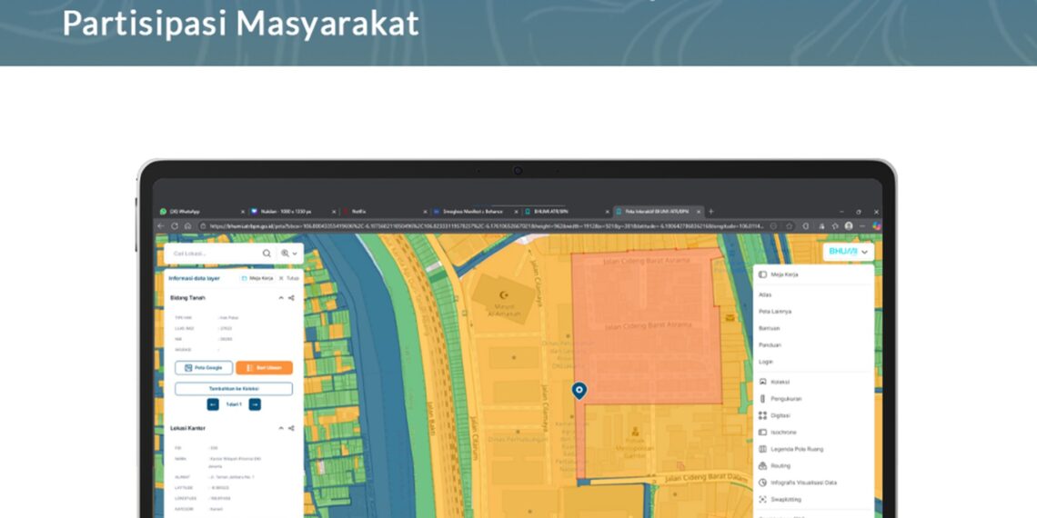Select Login menu entry
The image size is (1037, 518).
pos(766,362)
